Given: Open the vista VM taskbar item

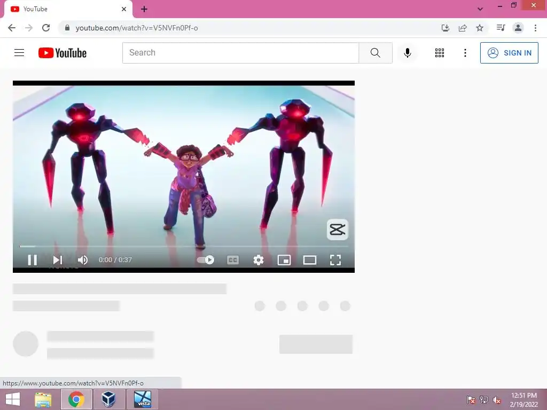Looking at the screenshot, I should (x=142, y=399).
